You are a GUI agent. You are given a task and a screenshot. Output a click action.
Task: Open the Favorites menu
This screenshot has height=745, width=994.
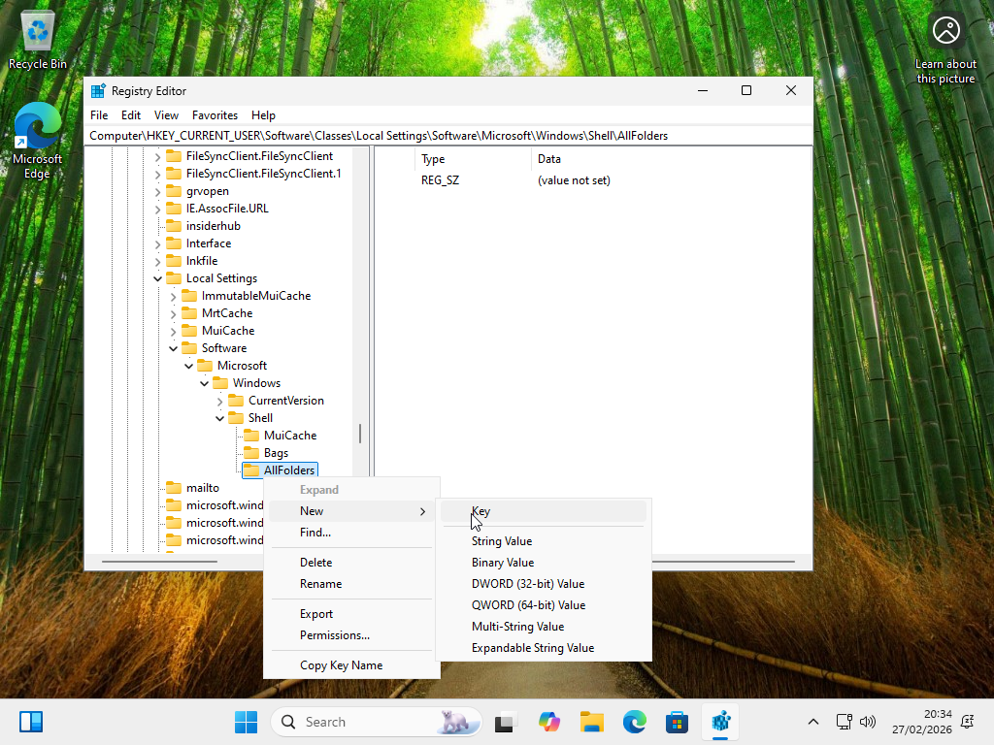(x=215, y=115)
